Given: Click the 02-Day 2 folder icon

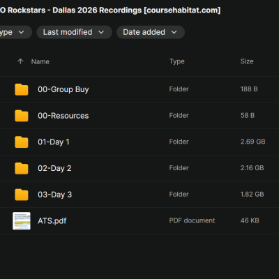Looking at the screenshot, I should (x=22, y=168).
